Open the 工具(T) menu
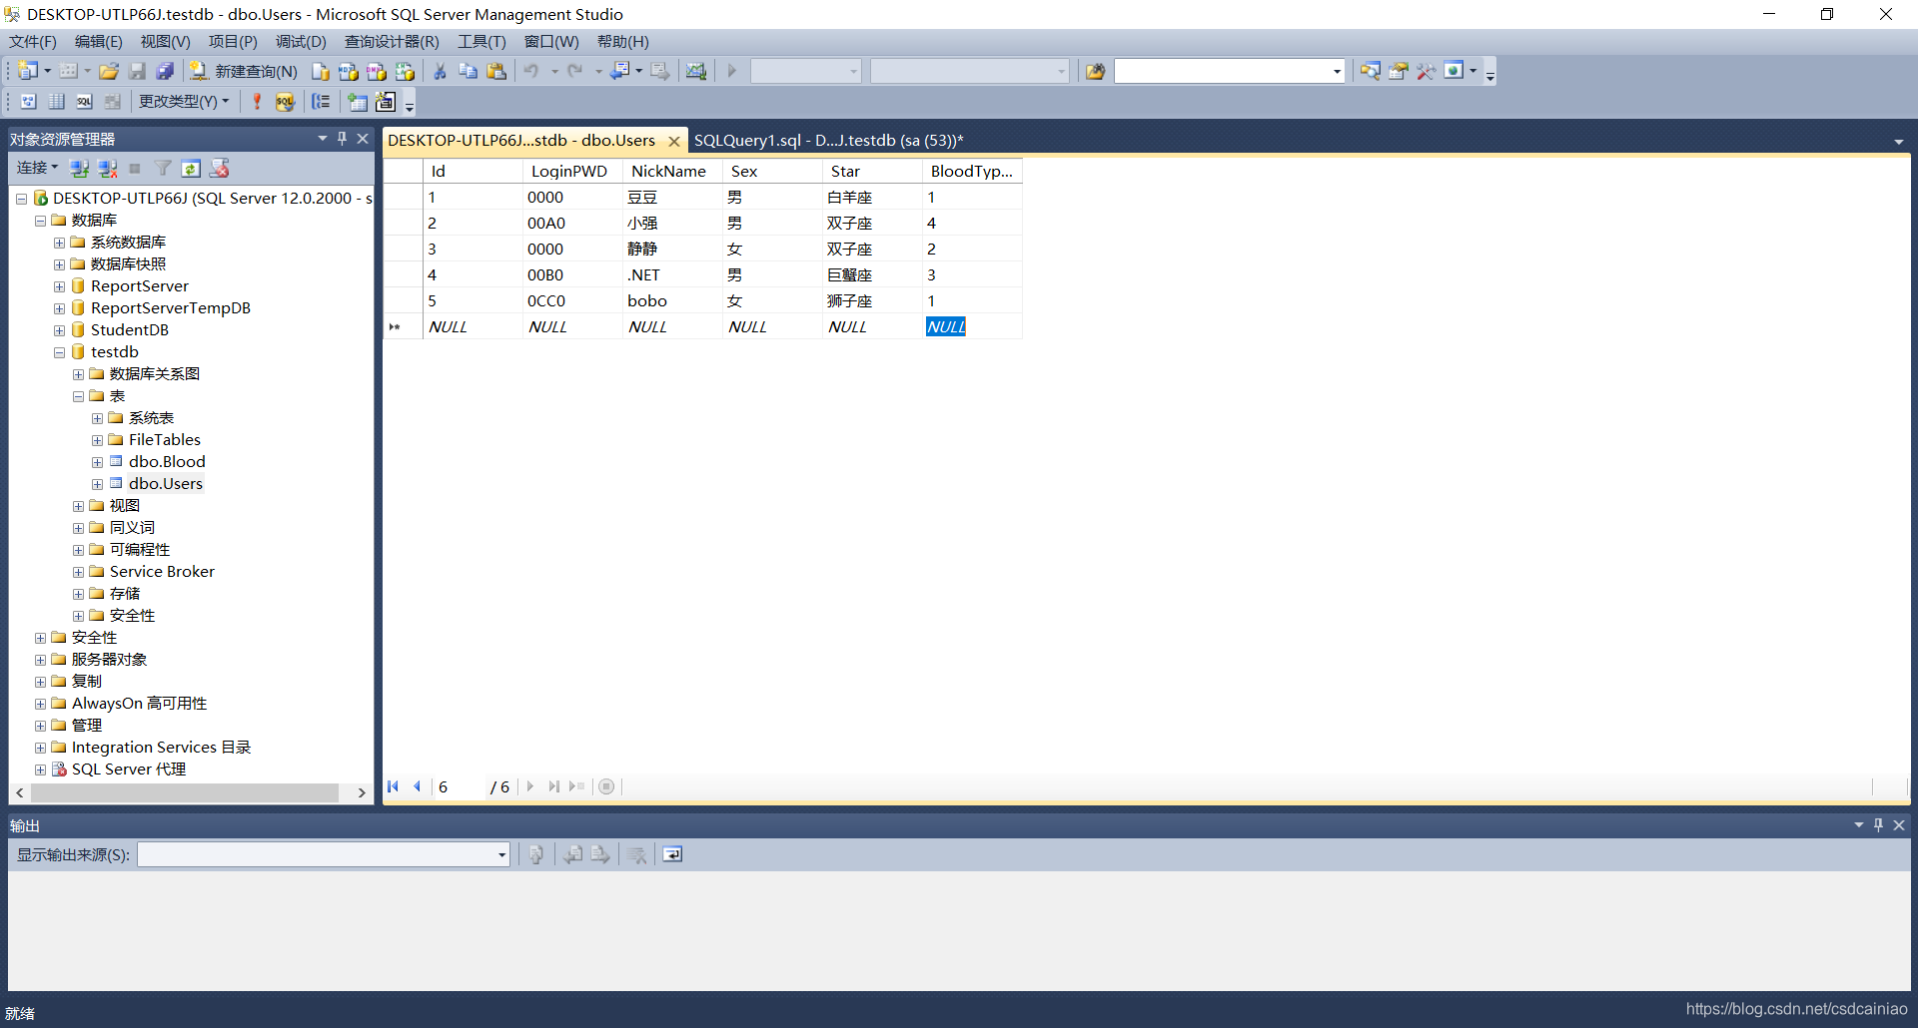The image size is (1918, 1028). [481, 41]
